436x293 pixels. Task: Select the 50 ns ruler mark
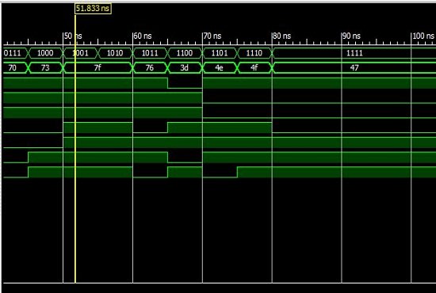(73, 36)
